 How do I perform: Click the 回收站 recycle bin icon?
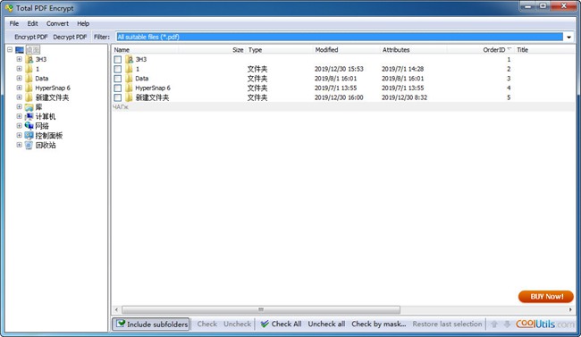29,146
